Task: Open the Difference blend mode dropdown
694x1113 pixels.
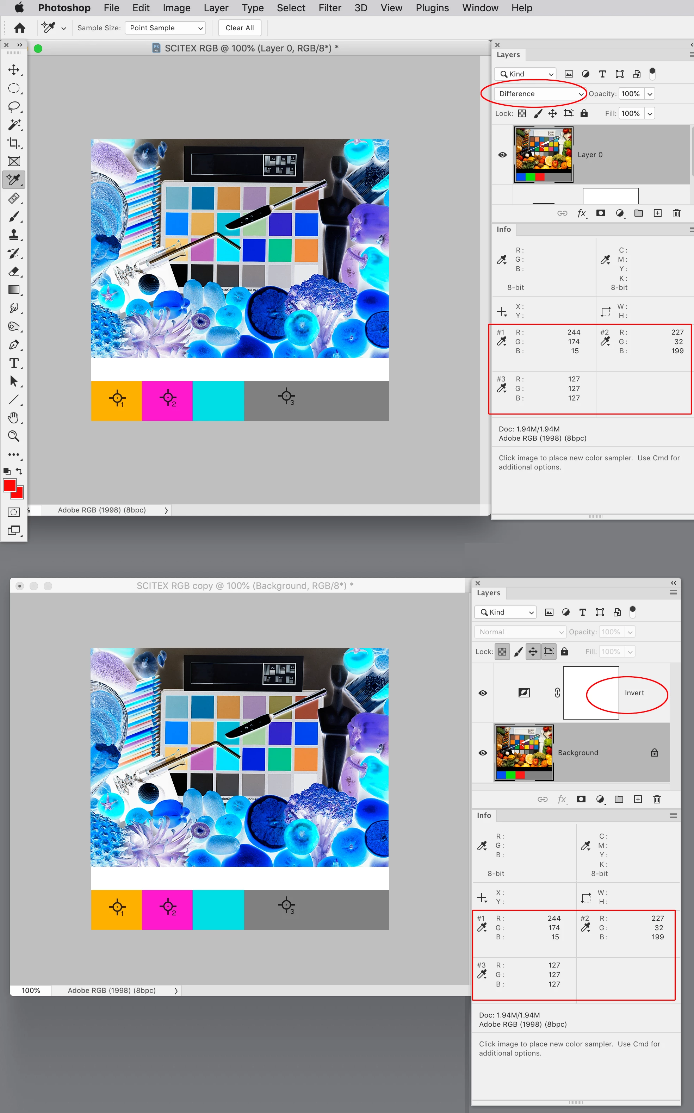Action: click(540, 94)
